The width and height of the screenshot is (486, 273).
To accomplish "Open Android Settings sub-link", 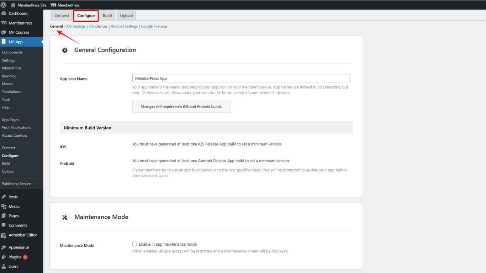I will (x=124, y=26).
